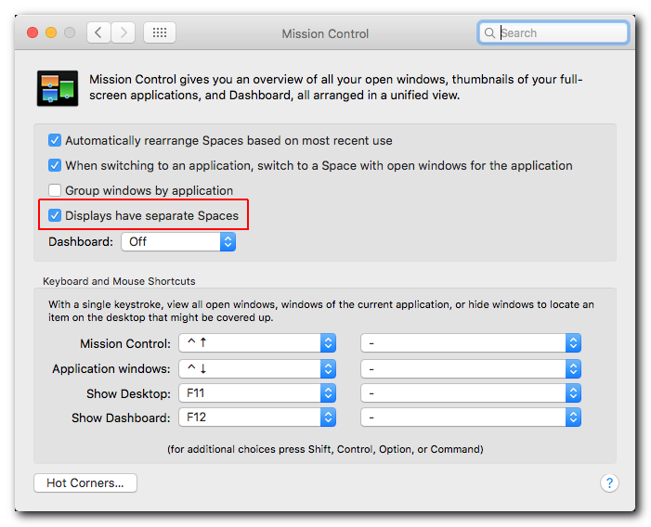The image size is (651, 527).
Task: Open Show Dashboard mouse shortcut dropdown
Action: pyautogui.click(x=471, y=418)
